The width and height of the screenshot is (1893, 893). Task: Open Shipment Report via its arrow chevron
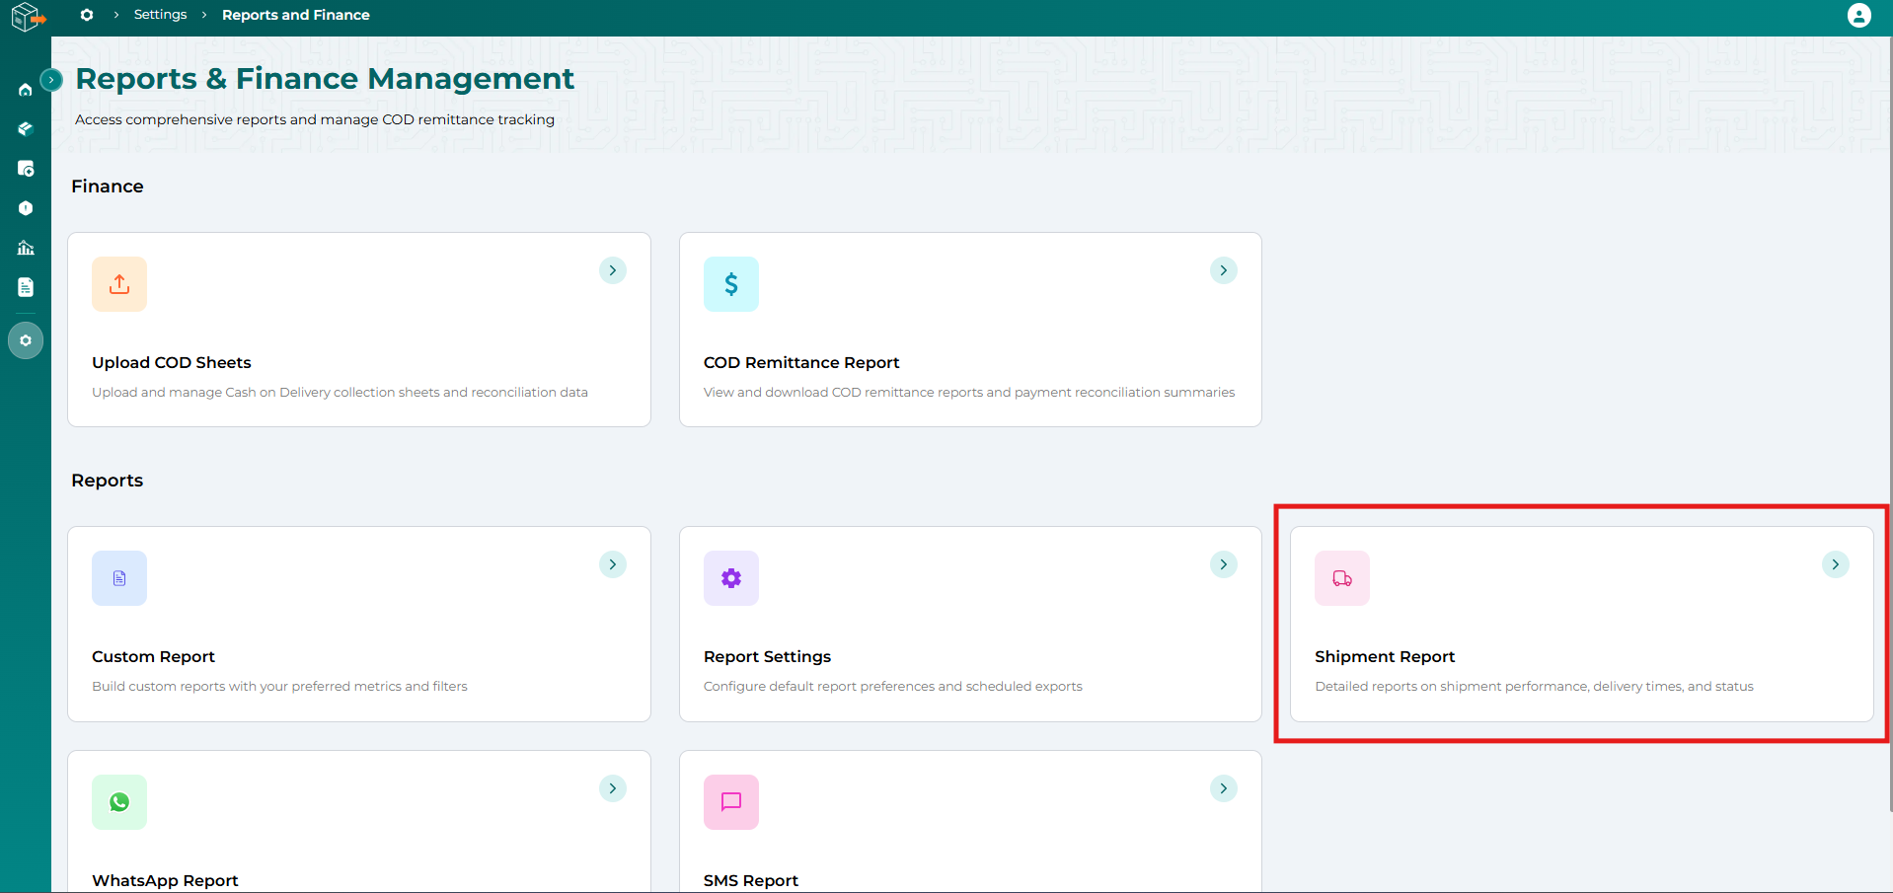[1836, 564]
